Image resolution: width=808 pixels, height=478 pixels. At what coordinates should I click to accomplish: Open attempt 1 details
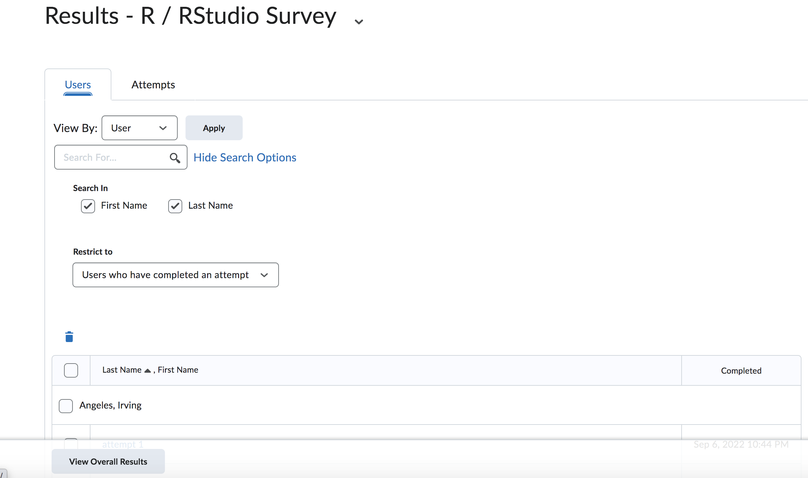click(122, 444)
